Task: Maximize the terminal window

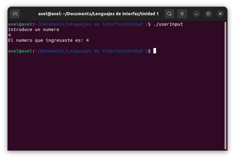Action: [x=208, y=14]
